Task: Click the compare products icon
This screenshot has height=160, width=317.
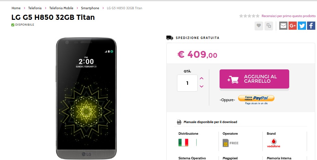Action: tap(269, 26)
